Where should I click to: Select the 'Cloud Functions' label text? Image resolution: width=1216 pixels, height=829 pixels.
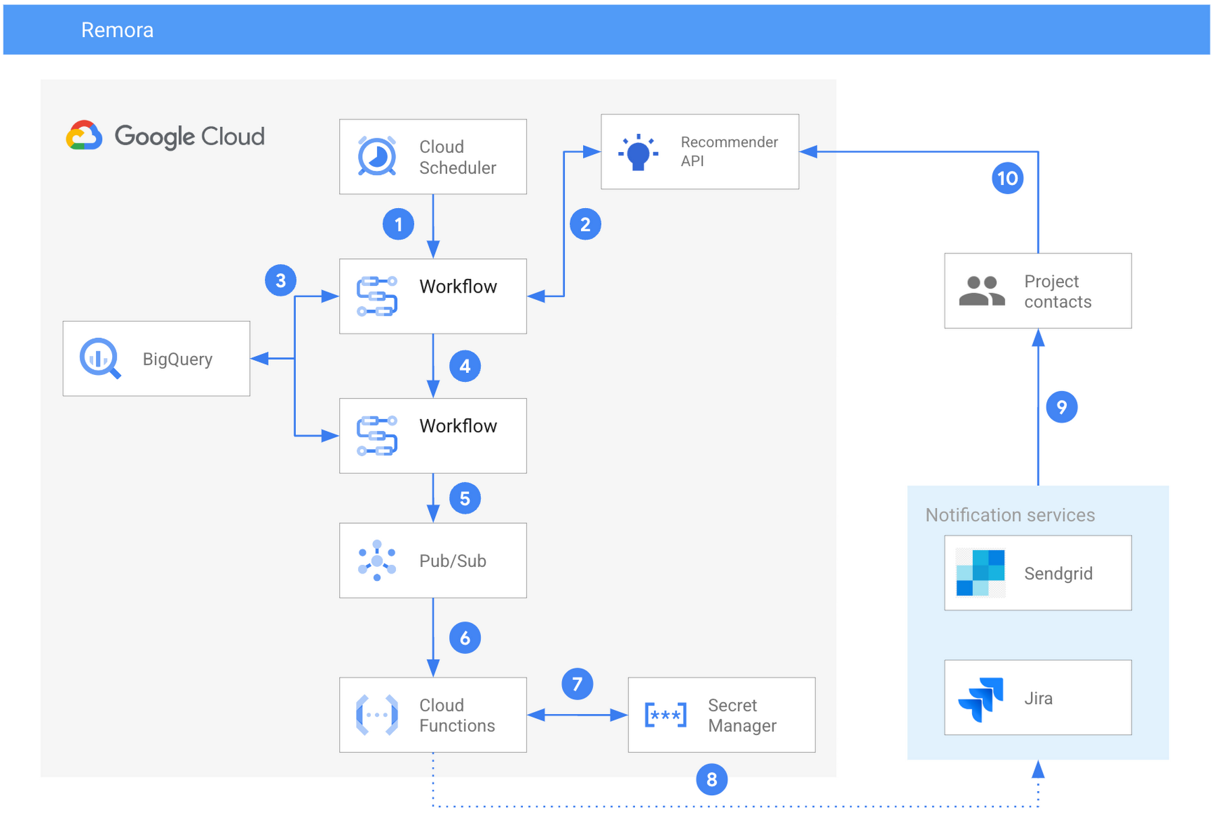pos(457,715)
